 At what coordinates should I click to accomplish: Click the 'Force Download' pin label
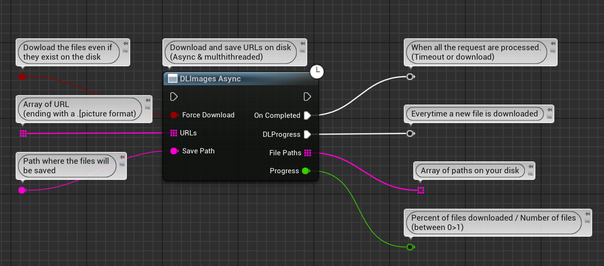pos(208,115)
